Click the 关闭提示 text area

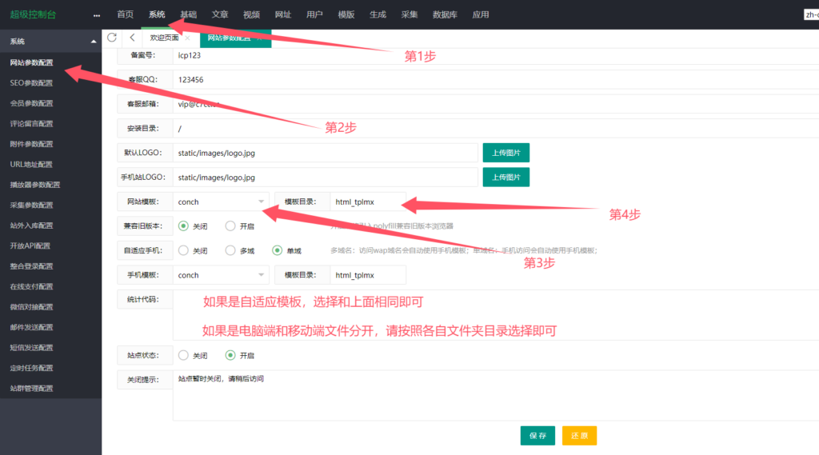(x=496, y=396)
